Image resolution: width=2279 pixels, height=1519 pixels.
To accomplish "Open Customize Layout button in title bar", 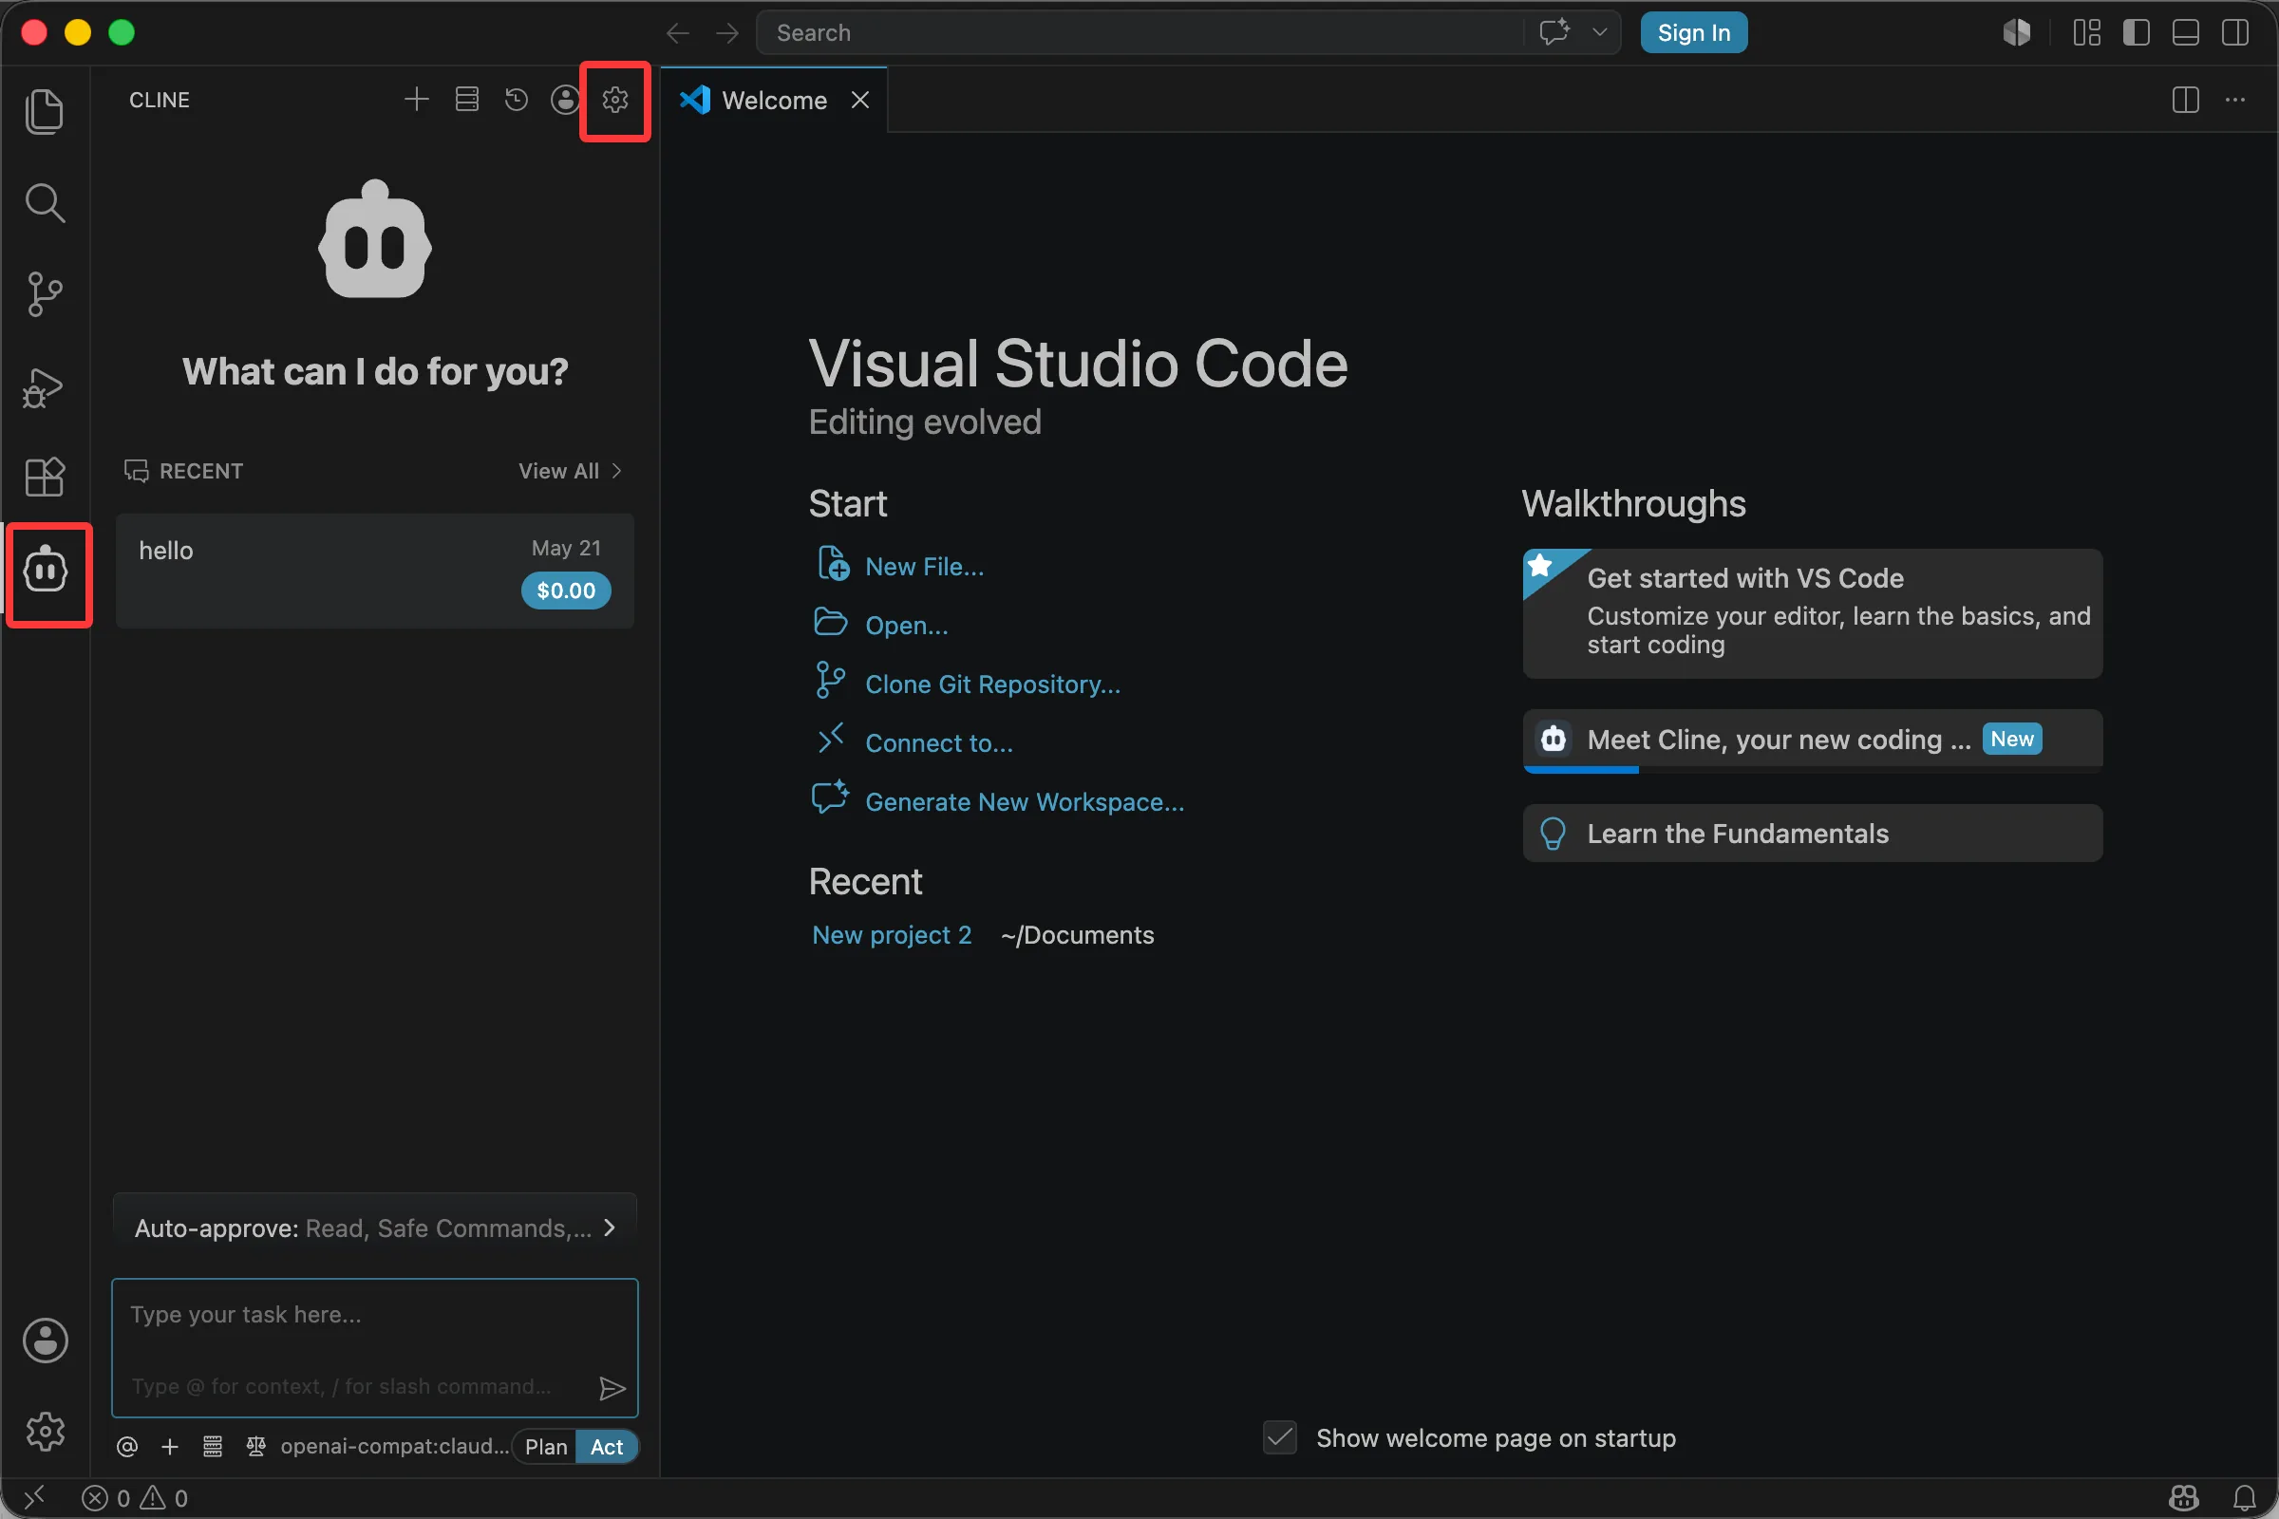I will pos(2087,33).
